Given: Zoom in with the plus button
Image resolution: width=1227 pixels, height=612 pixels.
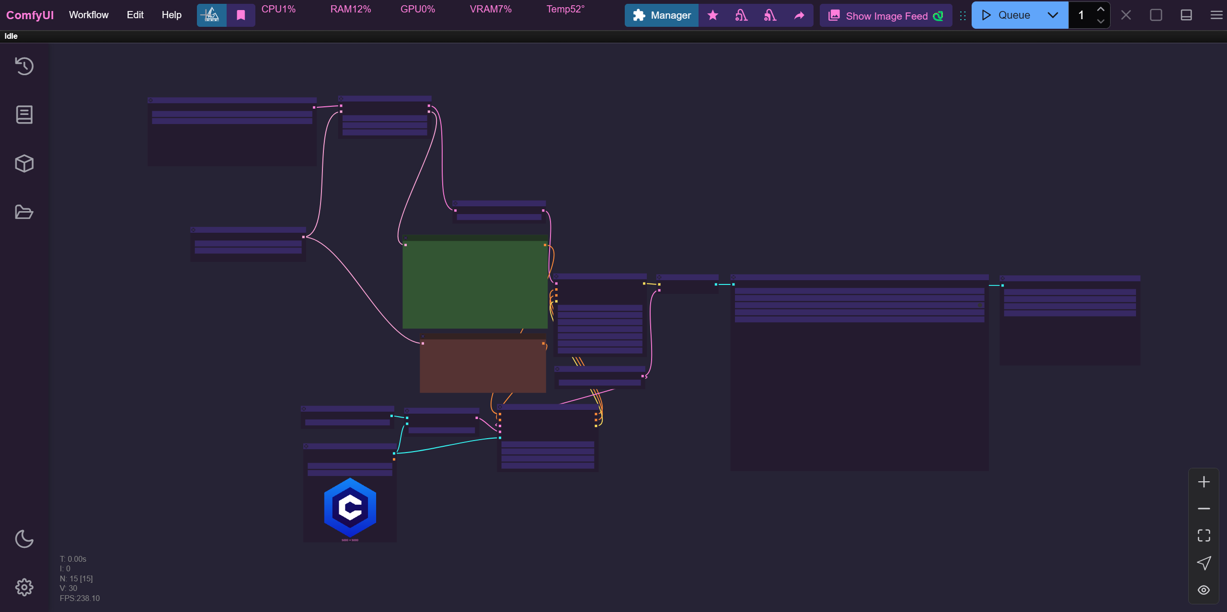Looking at the screenshot, I should (x=1204, y=482).
